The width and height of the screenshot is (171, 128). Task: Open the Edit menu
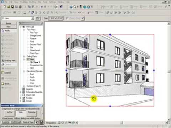[11, 2]
